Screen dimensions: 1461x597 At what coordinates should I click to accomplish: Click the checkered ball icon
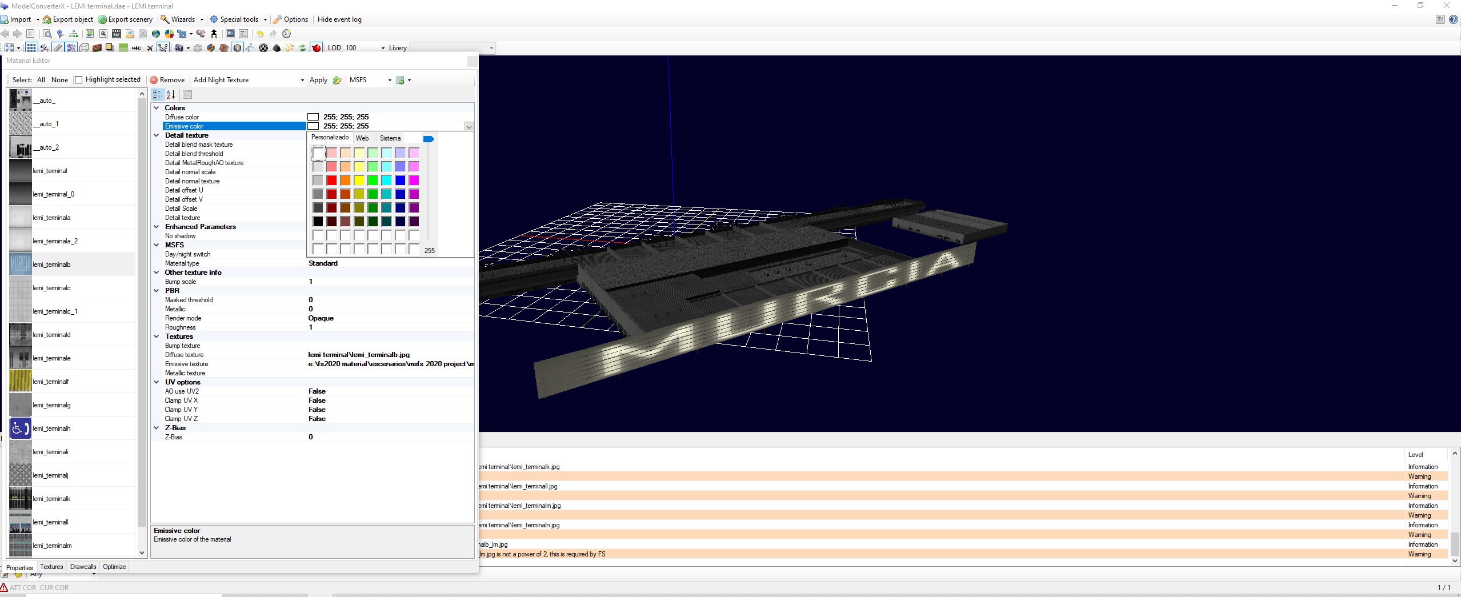pos(263,48)
